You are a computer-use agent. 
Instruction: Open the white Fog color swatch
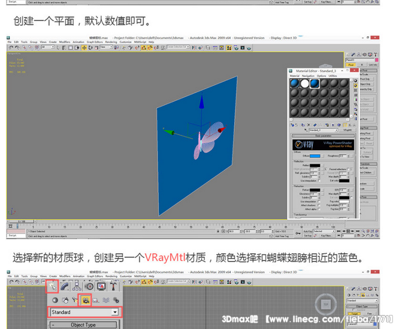[x=344, y=202]
